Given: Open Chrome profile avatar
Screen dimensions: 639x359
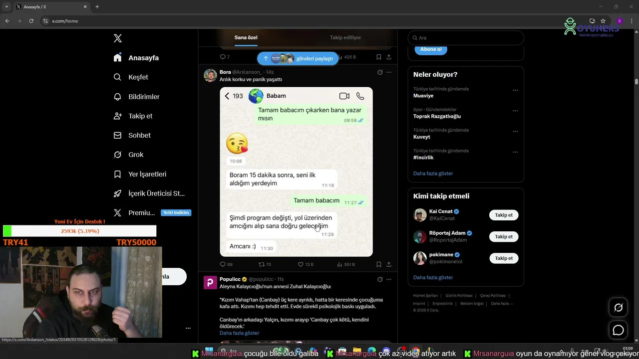Looking at the screenshot, I should [x=620, y=21].
